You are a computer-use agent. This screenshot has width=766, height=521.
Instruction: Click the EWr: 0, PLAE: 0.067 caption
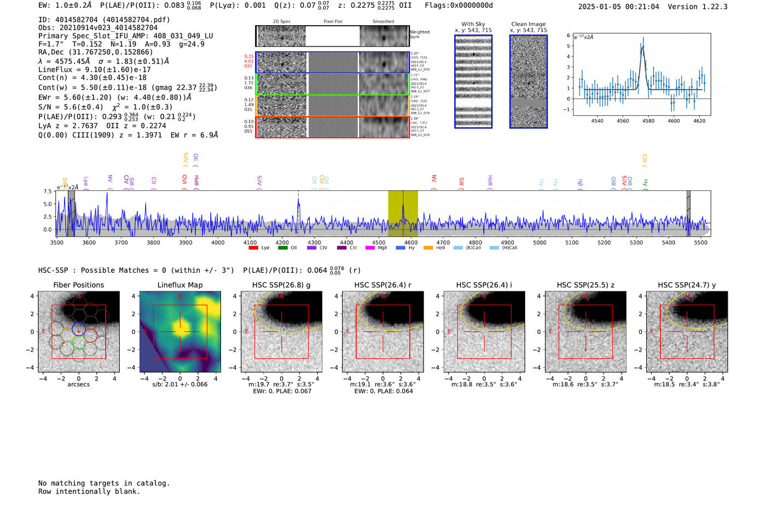(x=281, y=391)
